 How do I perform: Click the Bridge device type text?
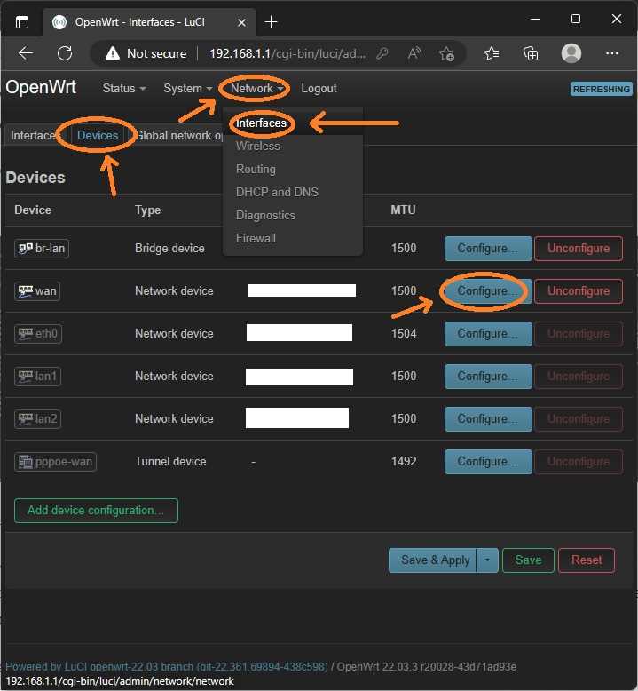pyautogui.click(x=169, y=249)
